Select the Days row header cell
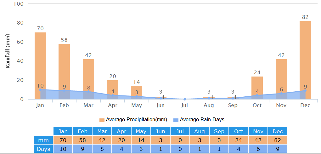Image resolution: width=321 pixels, height=154 pixels. point(44,149)
